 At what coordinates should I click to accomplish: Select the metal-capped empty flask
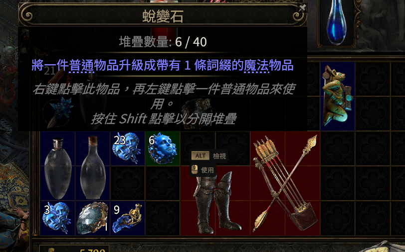58,166
